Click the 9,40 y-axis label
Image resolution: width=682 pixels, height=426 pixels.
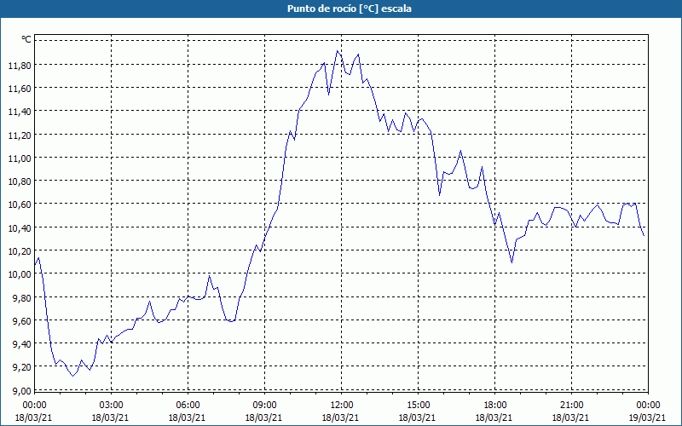(22, 344)
